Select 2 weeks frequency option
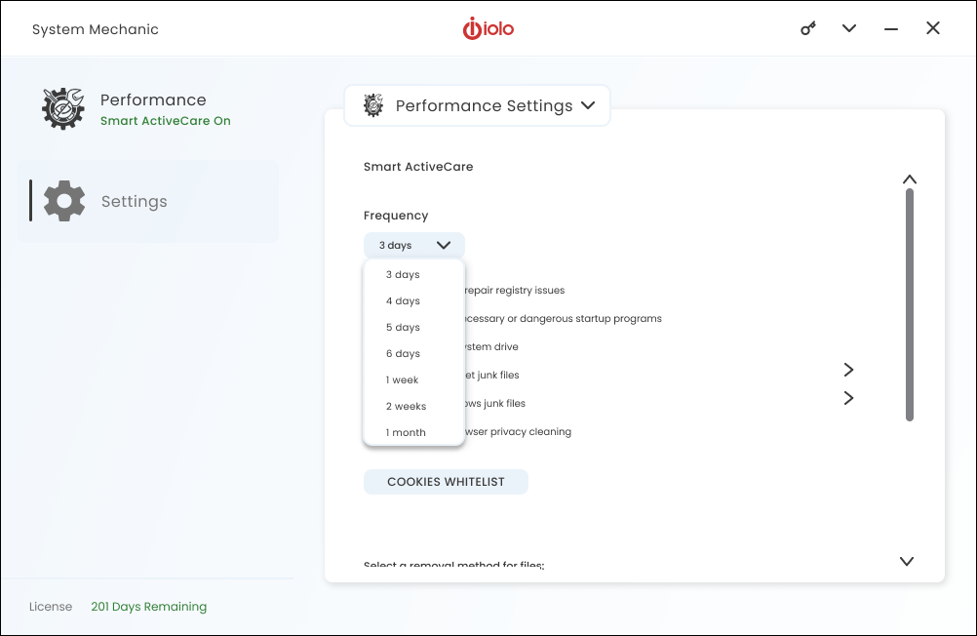Image resolution: width=977 pixels, height=636 pixels. (x=407, y=406)
